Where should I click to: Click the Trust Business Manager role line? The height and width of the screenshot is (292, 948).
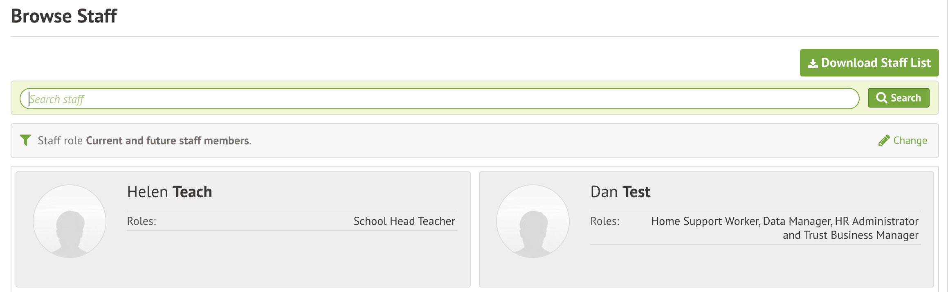(850, 235)
